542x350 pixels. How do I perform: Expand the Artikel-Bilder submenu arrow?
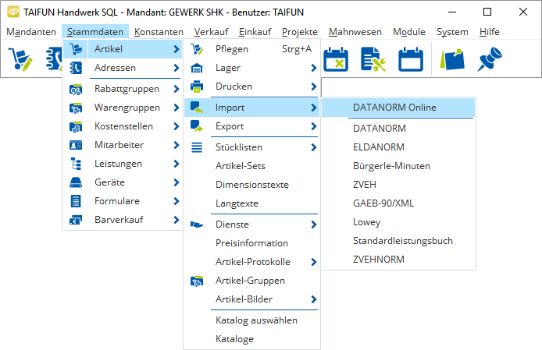(313, 299)
